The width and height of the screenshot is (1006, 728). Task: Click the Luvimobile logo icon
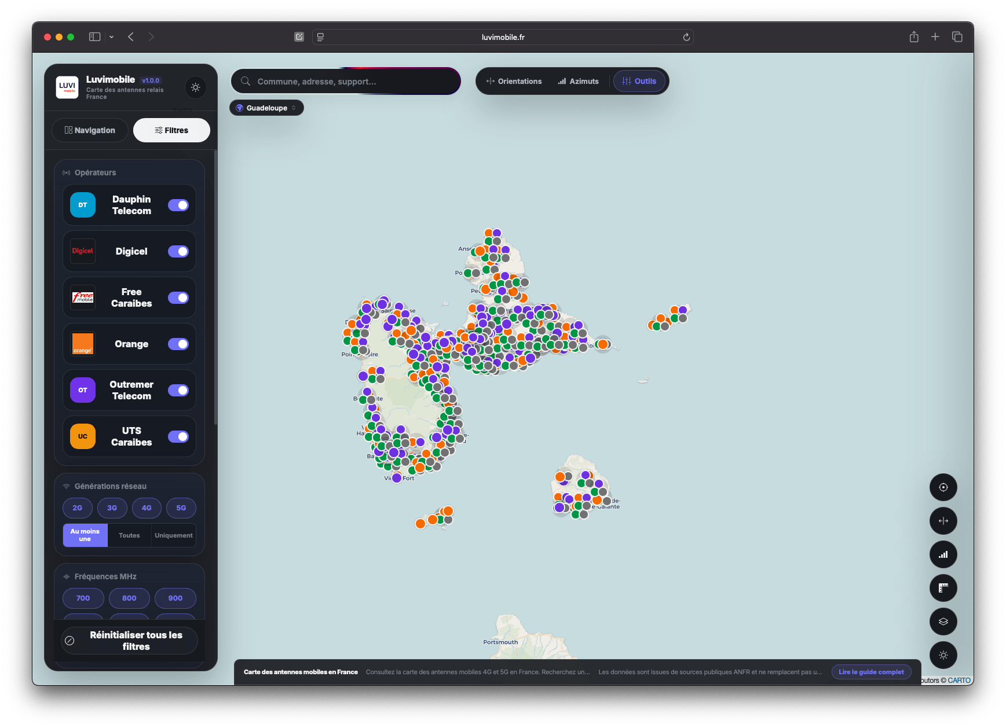point(67,87)
